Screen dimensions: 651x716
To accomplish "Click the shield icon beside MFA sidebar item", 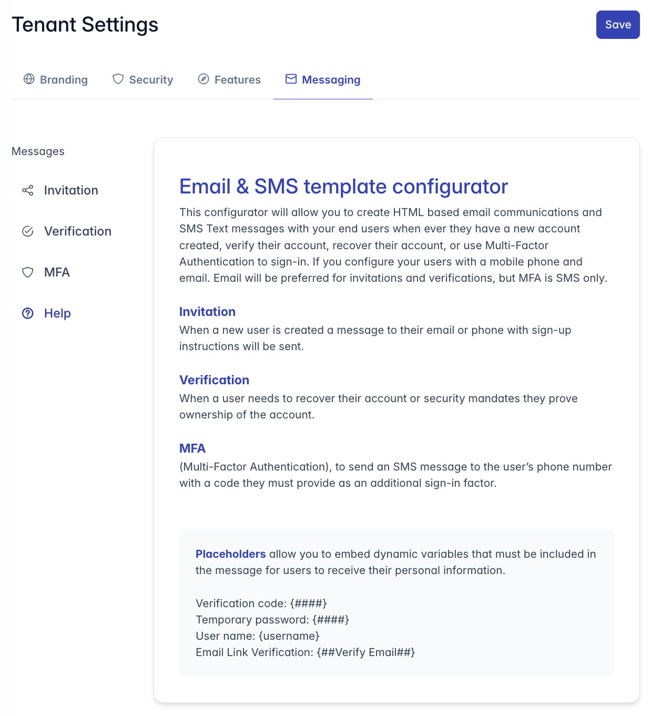I will [28, 272].
